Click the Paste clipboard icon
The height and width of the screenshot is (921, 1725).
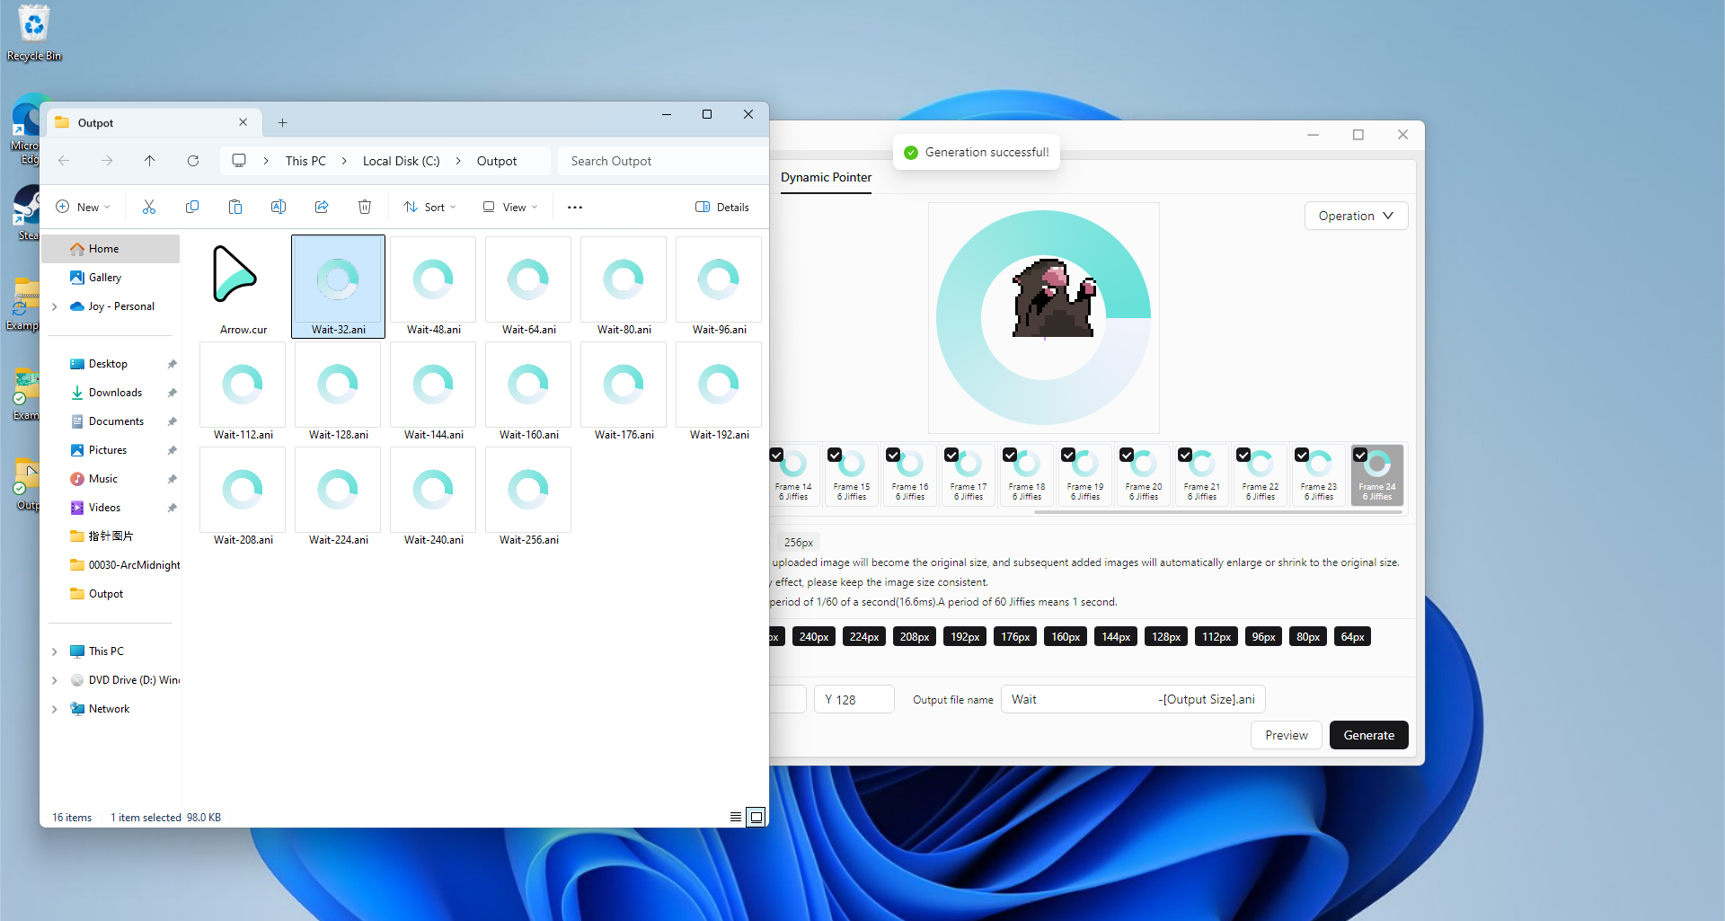click(x=235, y=208)
